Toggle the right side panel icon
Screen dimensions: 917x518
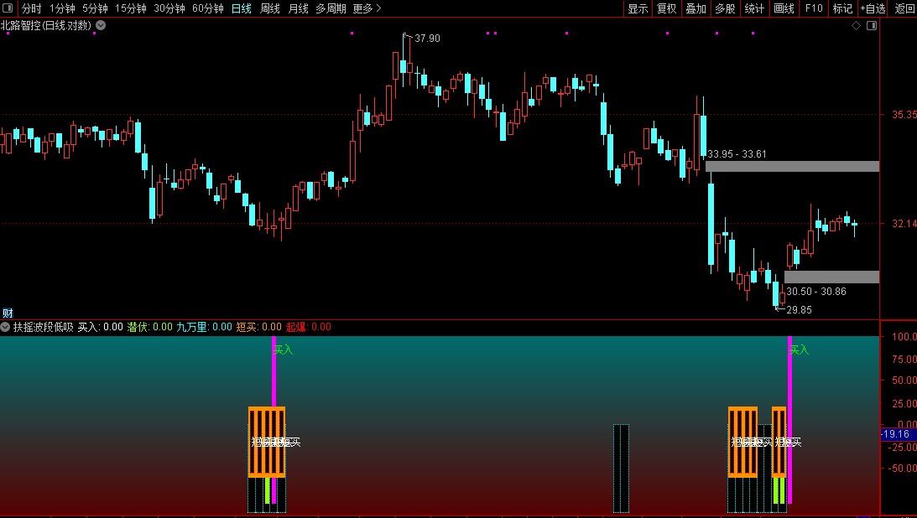coord(872,26)
